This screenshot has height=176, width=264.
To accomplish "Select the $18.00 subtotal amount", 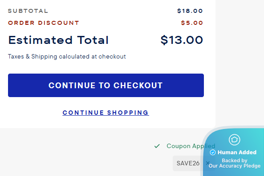I will (x=190, y=11).
